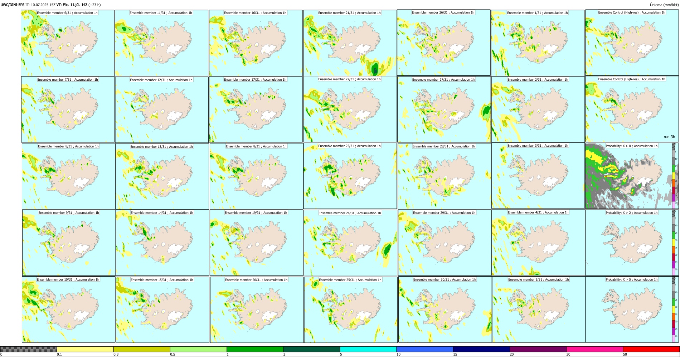Pick the yellow 0.1–0.3 legend swatch
680x357 pixels.
click(x=85, y=349)
